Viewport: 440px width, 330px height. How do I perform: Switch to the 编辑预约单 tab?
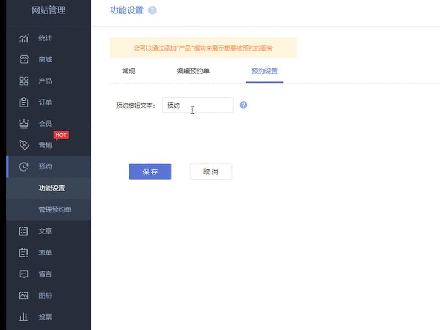(x=193, y=71)
